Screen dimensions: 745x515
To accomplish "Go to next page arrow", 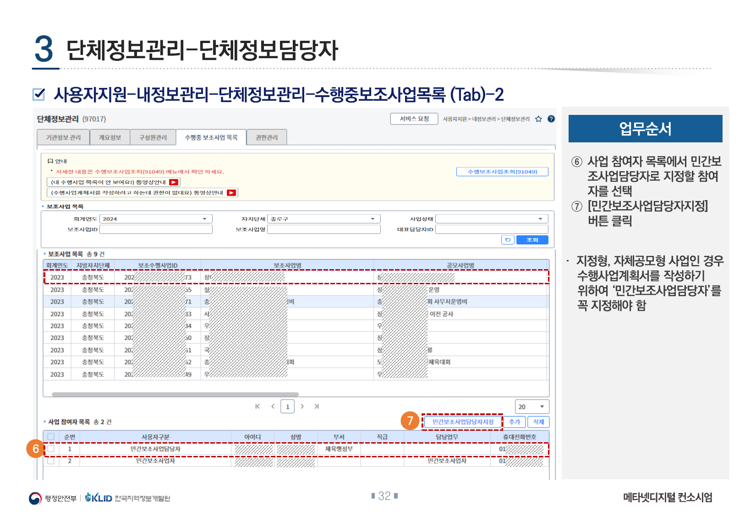I will 302,407.
